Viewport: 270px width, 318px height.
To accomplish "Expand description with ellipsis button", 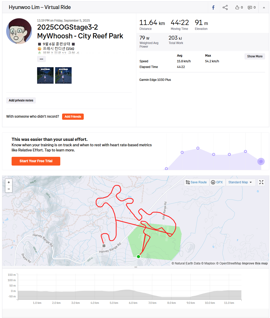I will [x=41, y=59].
